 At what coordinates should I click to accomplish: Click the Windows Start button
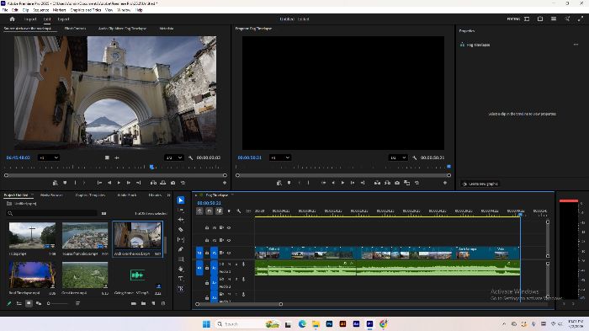(206, 324)
